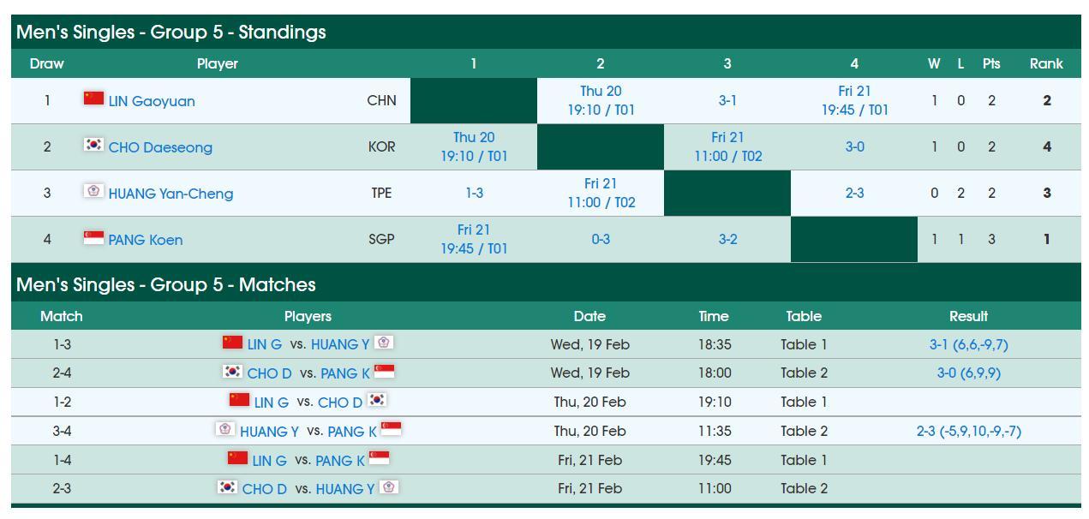
Task: Open HUANG Yan-Cheng player profile link
Action: (x=171, y=194)
